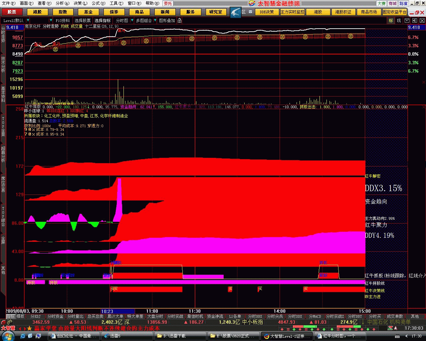Click the 商城 link at top right
The width and height of the screenshot is (426, 341).
pyautogui.click(x=392, y=3)
